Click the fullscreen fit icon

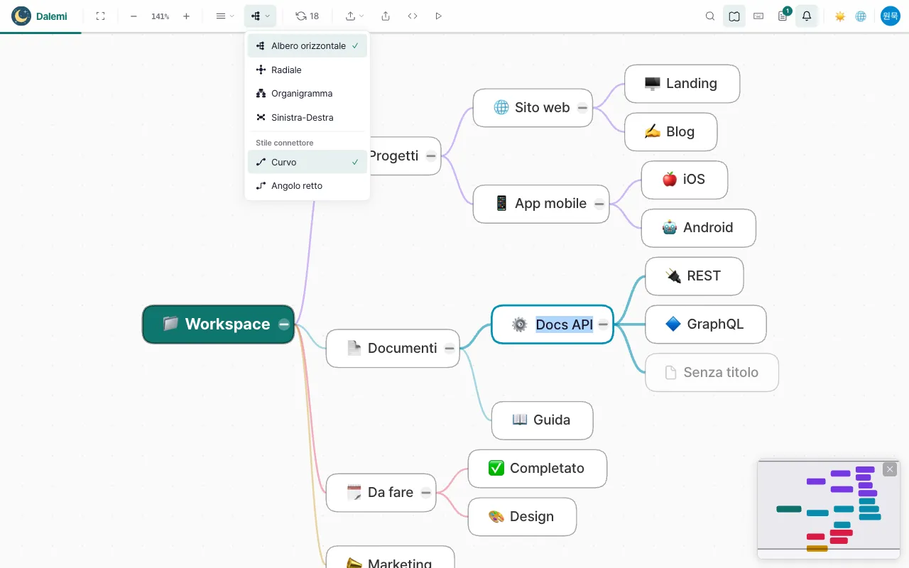[x=100, y=16]
